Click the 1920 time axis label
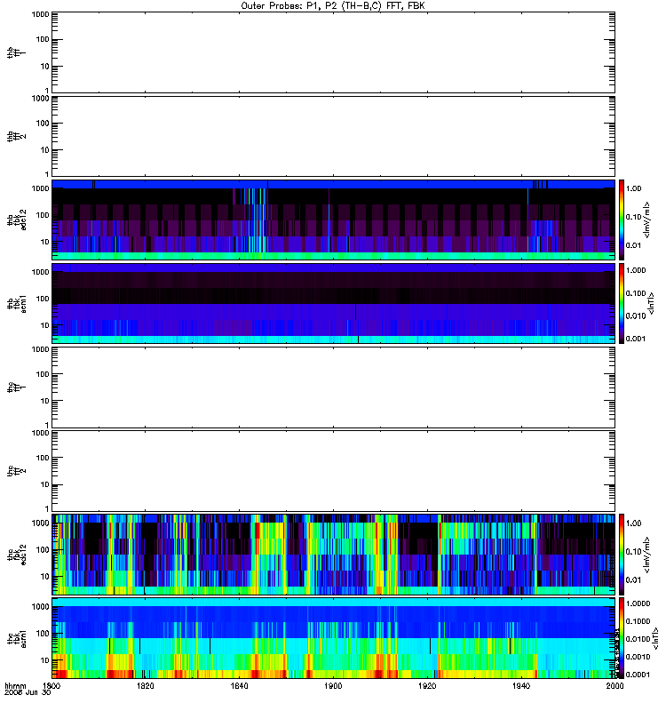The image size is (666, 711). [x=427, y=685]
